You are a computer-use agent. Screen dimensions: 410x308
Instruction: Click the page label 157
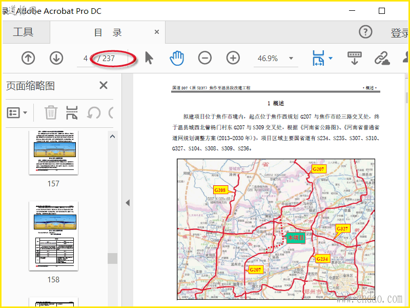(x=53, y=184)
